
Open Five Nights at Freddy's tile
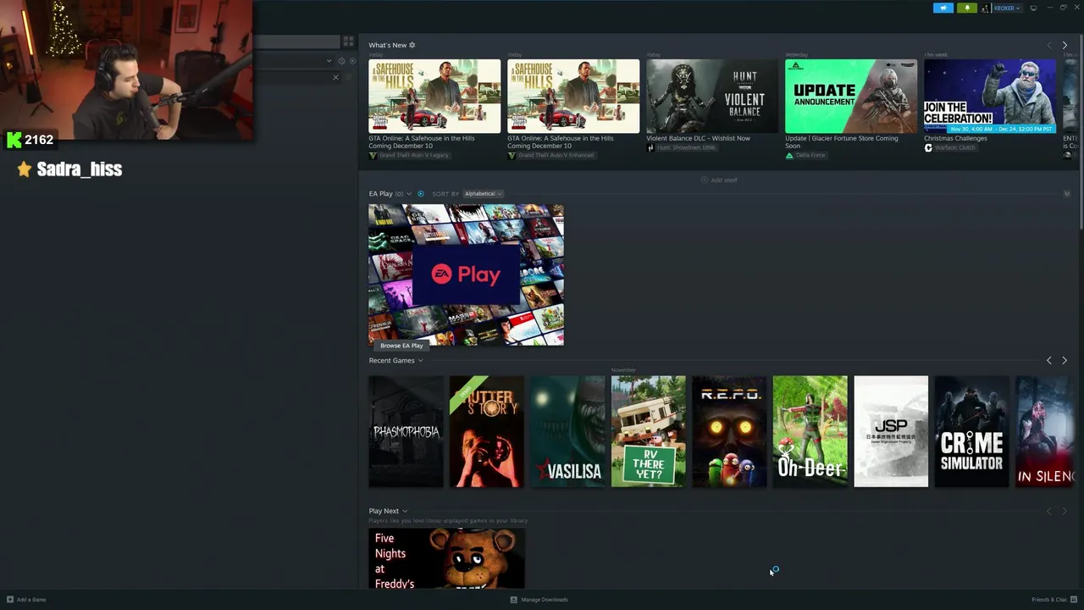[446, 558]
